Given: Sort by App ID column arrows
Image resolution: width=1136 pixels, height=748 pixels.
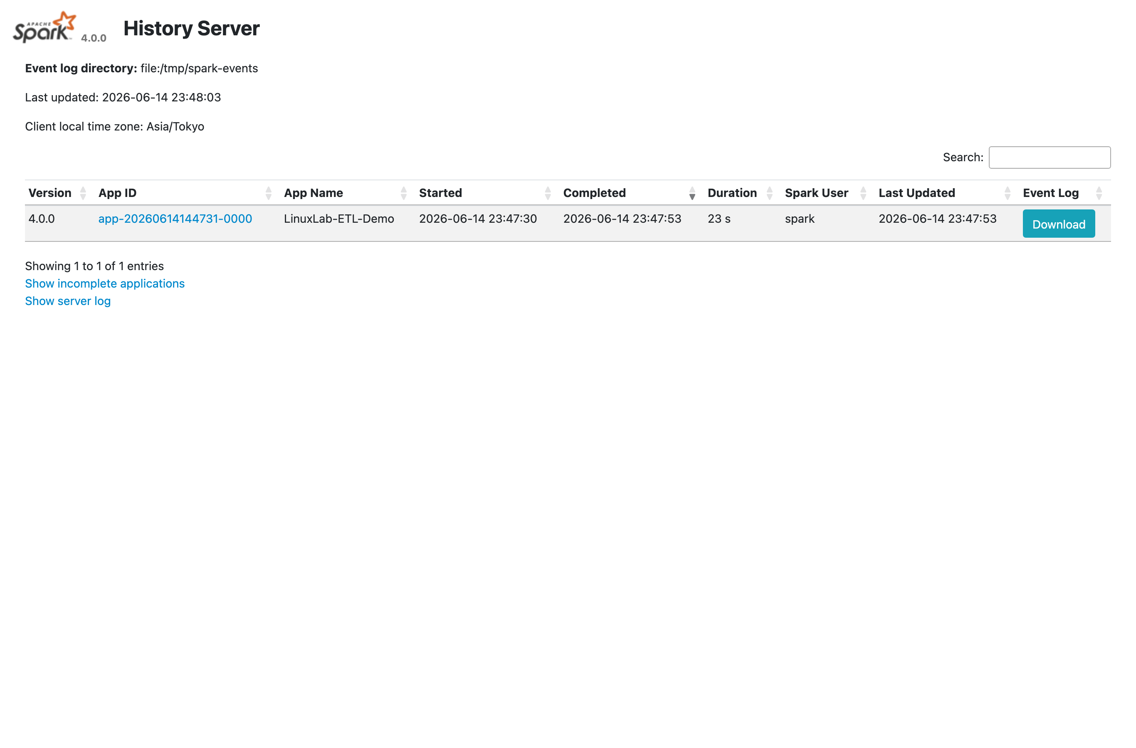Looking at the screenshot, I should pyautogui.click(x=269, y=193).
